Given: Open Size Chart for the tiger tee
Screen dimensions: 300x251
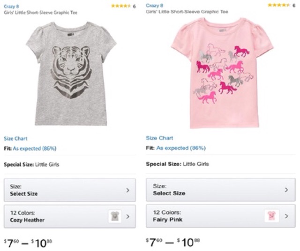Looking at the screenshot, I should (x=15, y=138).
